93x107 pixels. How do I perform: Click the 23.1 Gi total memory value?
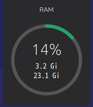46,75
